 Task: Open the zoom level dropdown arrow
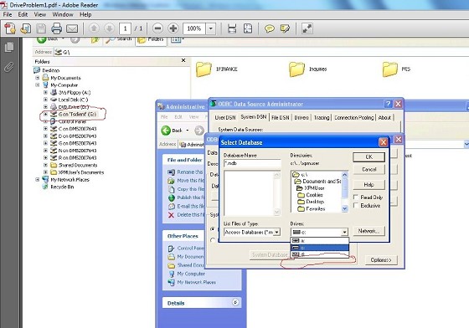click(x=211, y=28)
